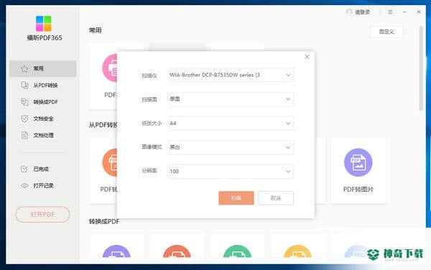Click the 转换成PDF sidebar icon
Screen dimensions: 431x270
coord(24,102)
